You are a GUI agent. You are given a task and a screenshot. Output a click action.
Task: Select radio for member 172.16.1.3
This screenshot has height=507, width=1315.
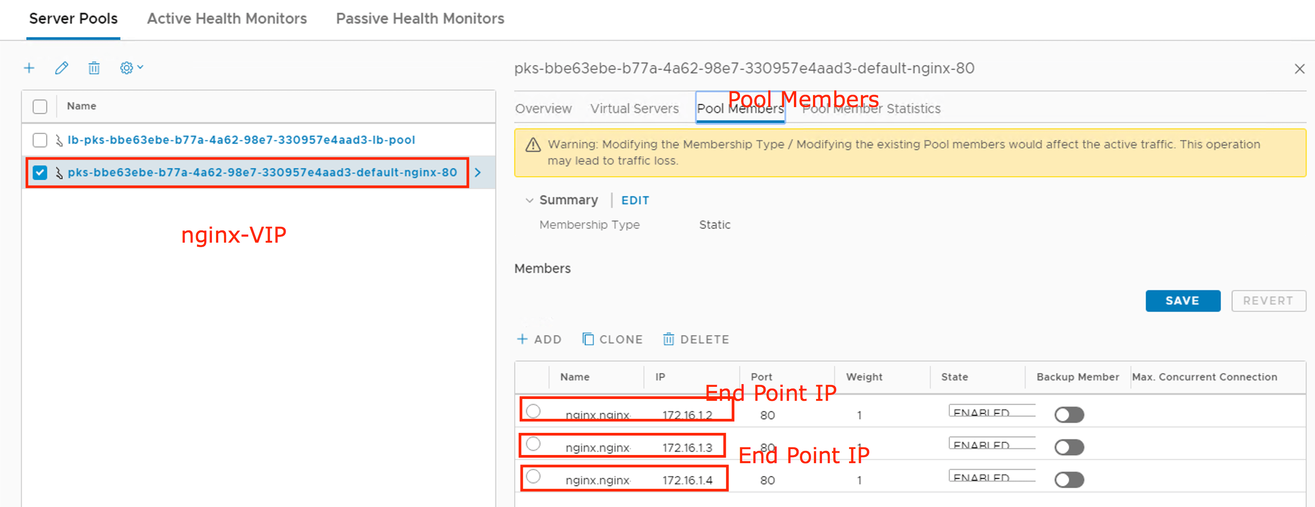coord(533,444)
